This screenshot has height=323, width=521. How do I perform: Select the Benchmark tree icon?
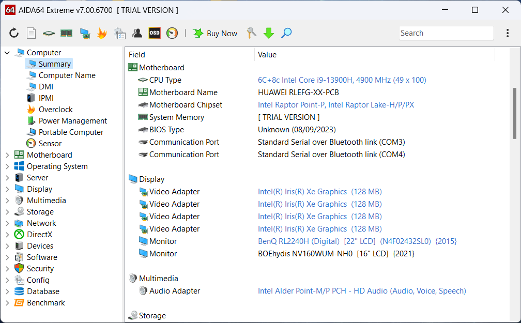pos(19,303)
